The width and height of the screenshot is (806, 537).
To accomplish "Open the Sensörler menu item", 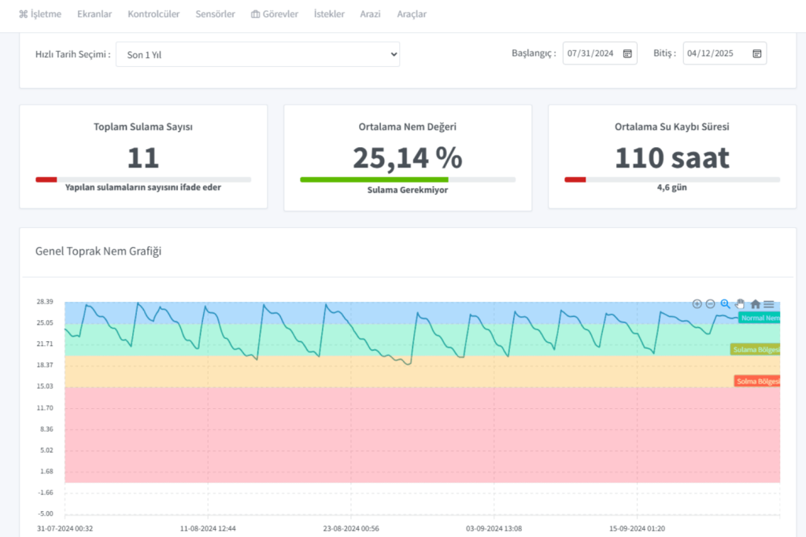I will tap(215, 14).
